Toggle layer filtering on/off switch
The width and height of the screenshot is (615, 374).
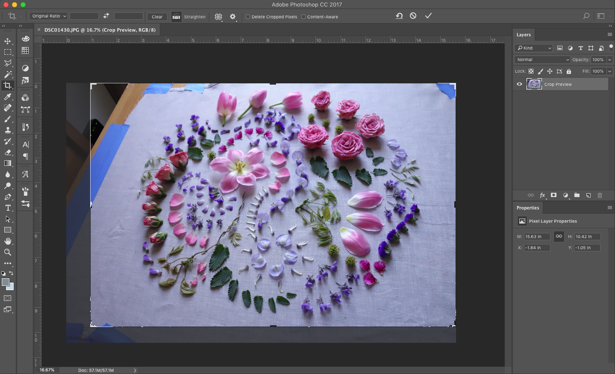coord(611,47)
